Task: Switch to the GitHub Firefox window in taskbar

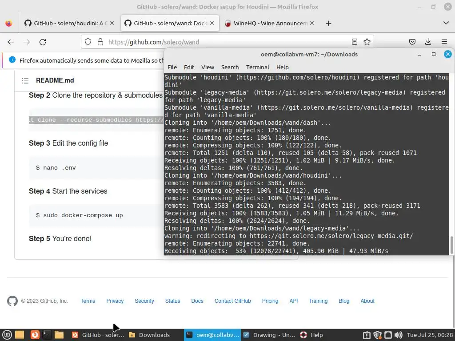Action: 98,335
